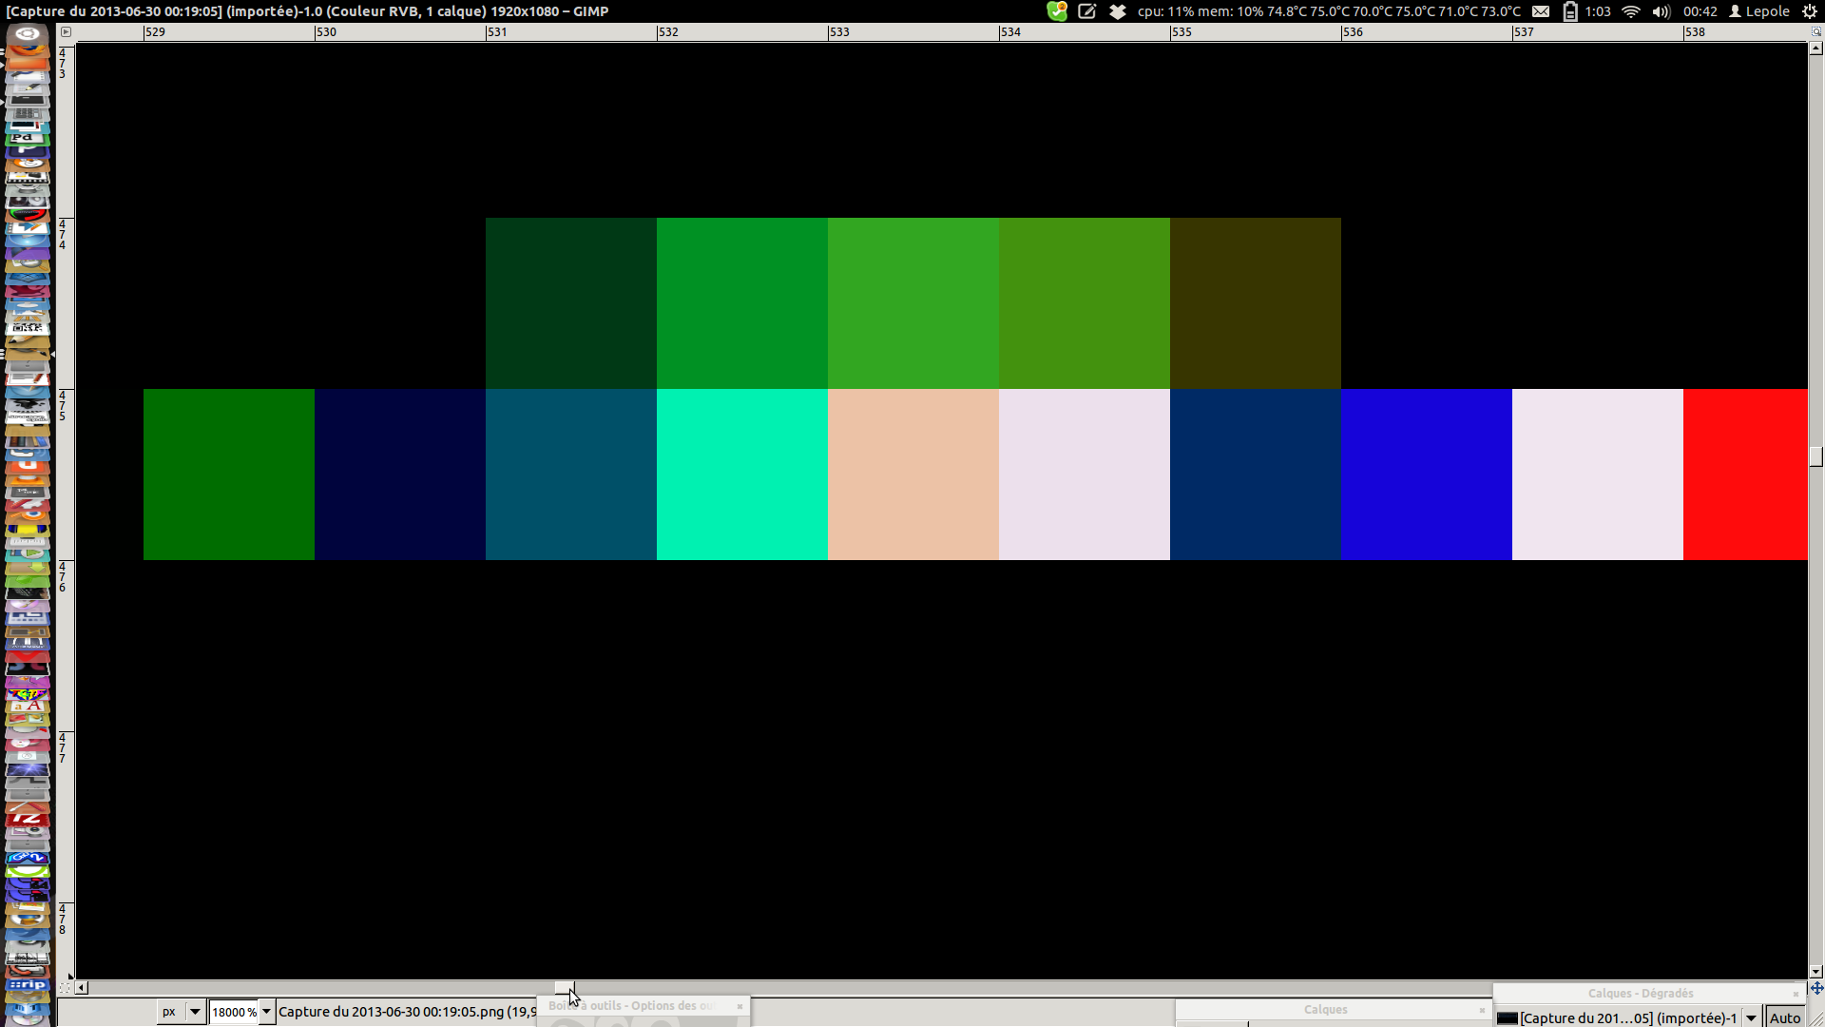Open the mail envelope indicator
The width and height of the screenshot is (1825, 1027).
1541,11
